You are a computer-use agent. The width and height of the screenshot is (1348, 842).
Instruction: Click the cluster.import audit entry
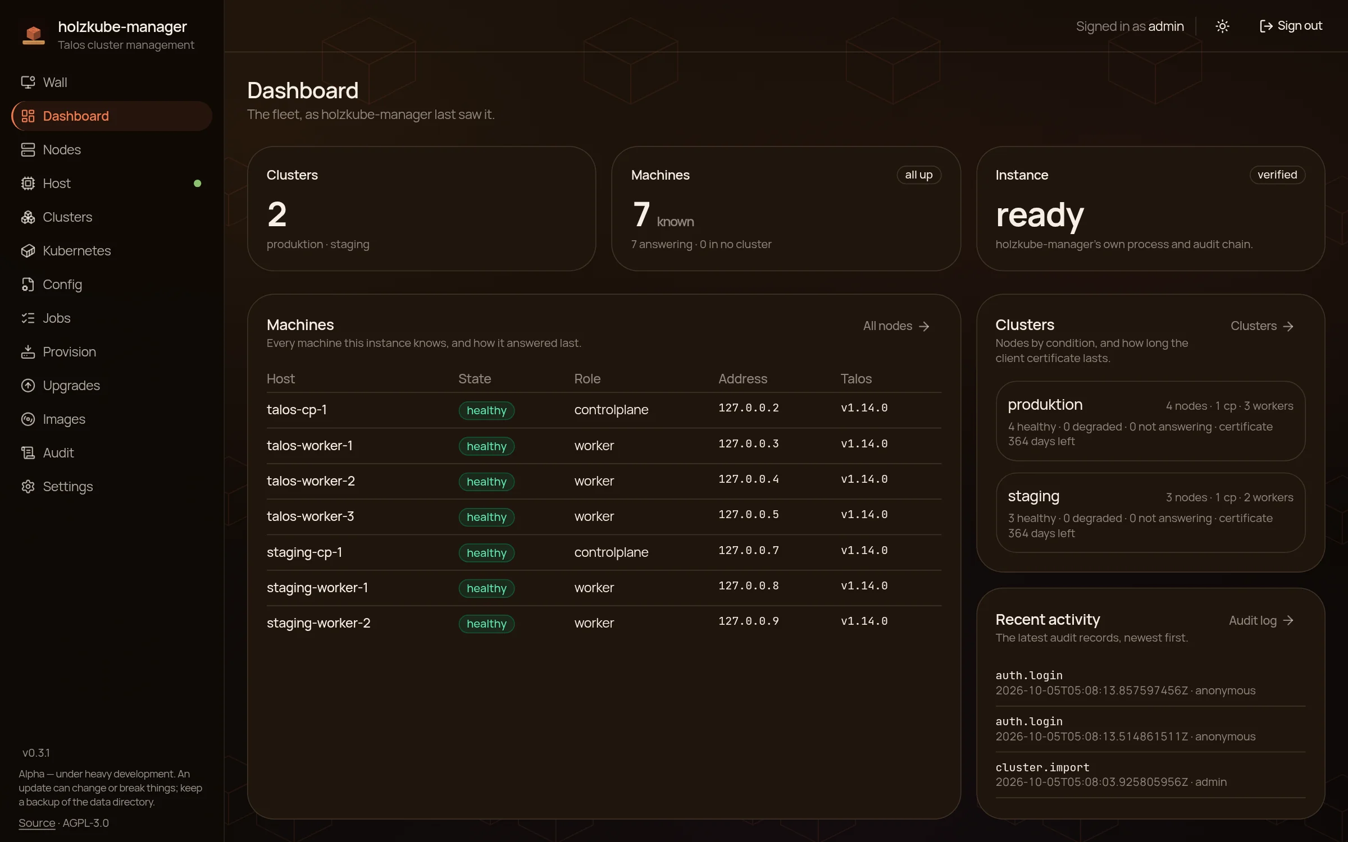pyautogui.click(x=1150, y=775)
